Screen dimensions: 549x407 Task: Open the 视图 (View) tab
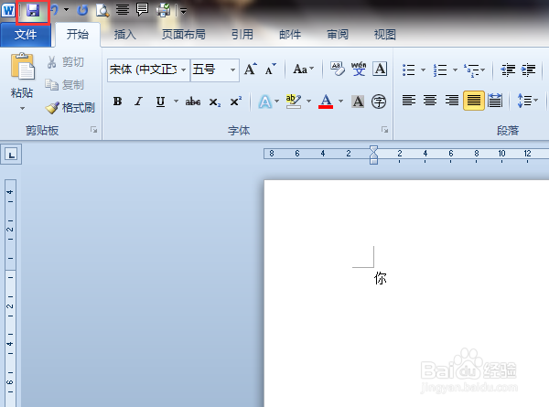click(385, 34)
